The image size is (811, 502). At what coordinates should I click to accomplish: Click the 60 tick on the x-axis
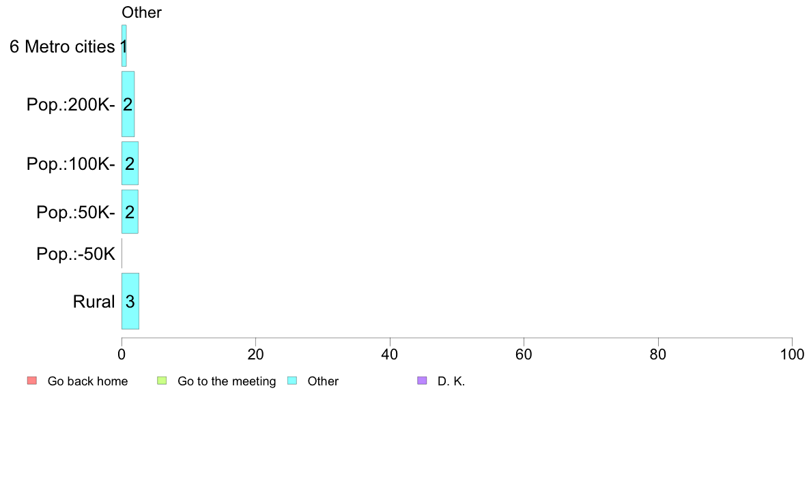524,354
